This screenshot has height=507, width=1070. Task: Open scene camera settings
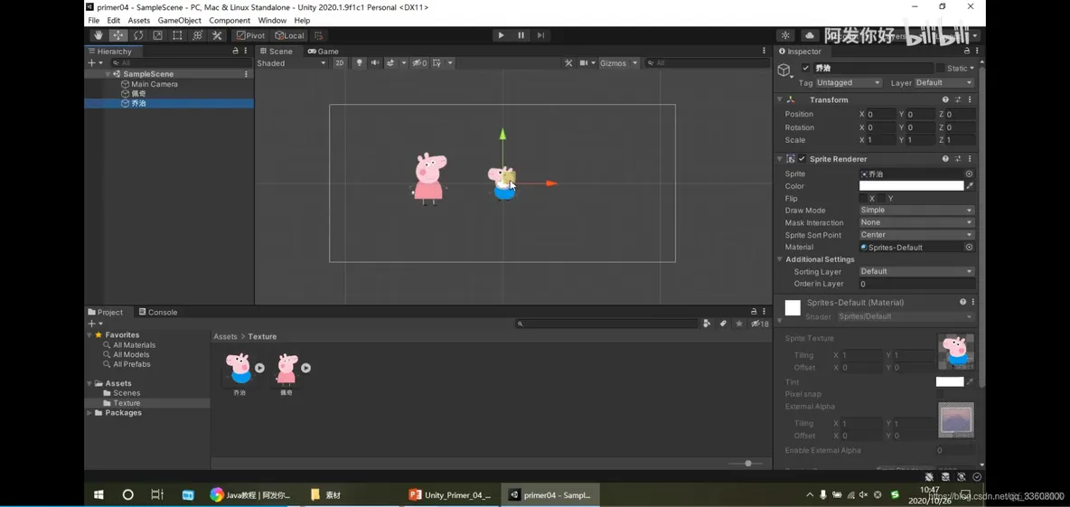pos(587,62)
